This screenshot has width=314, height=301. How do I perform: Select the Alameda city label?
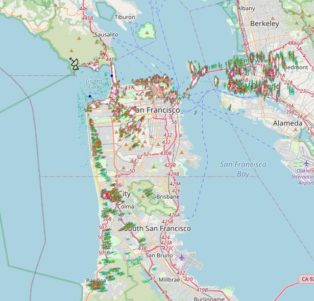tap(287, 123)
